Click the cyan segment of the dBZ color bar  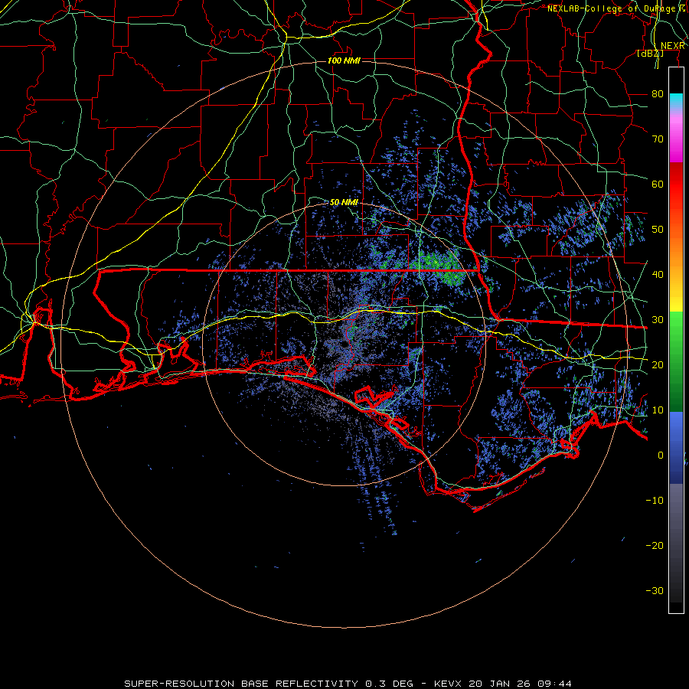676,100
